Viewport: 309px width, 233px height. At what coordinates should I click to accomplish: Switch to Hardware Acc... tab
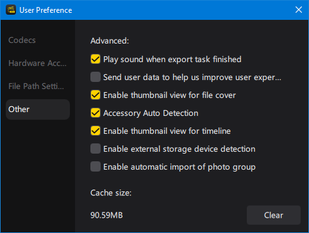pos(37,63)
